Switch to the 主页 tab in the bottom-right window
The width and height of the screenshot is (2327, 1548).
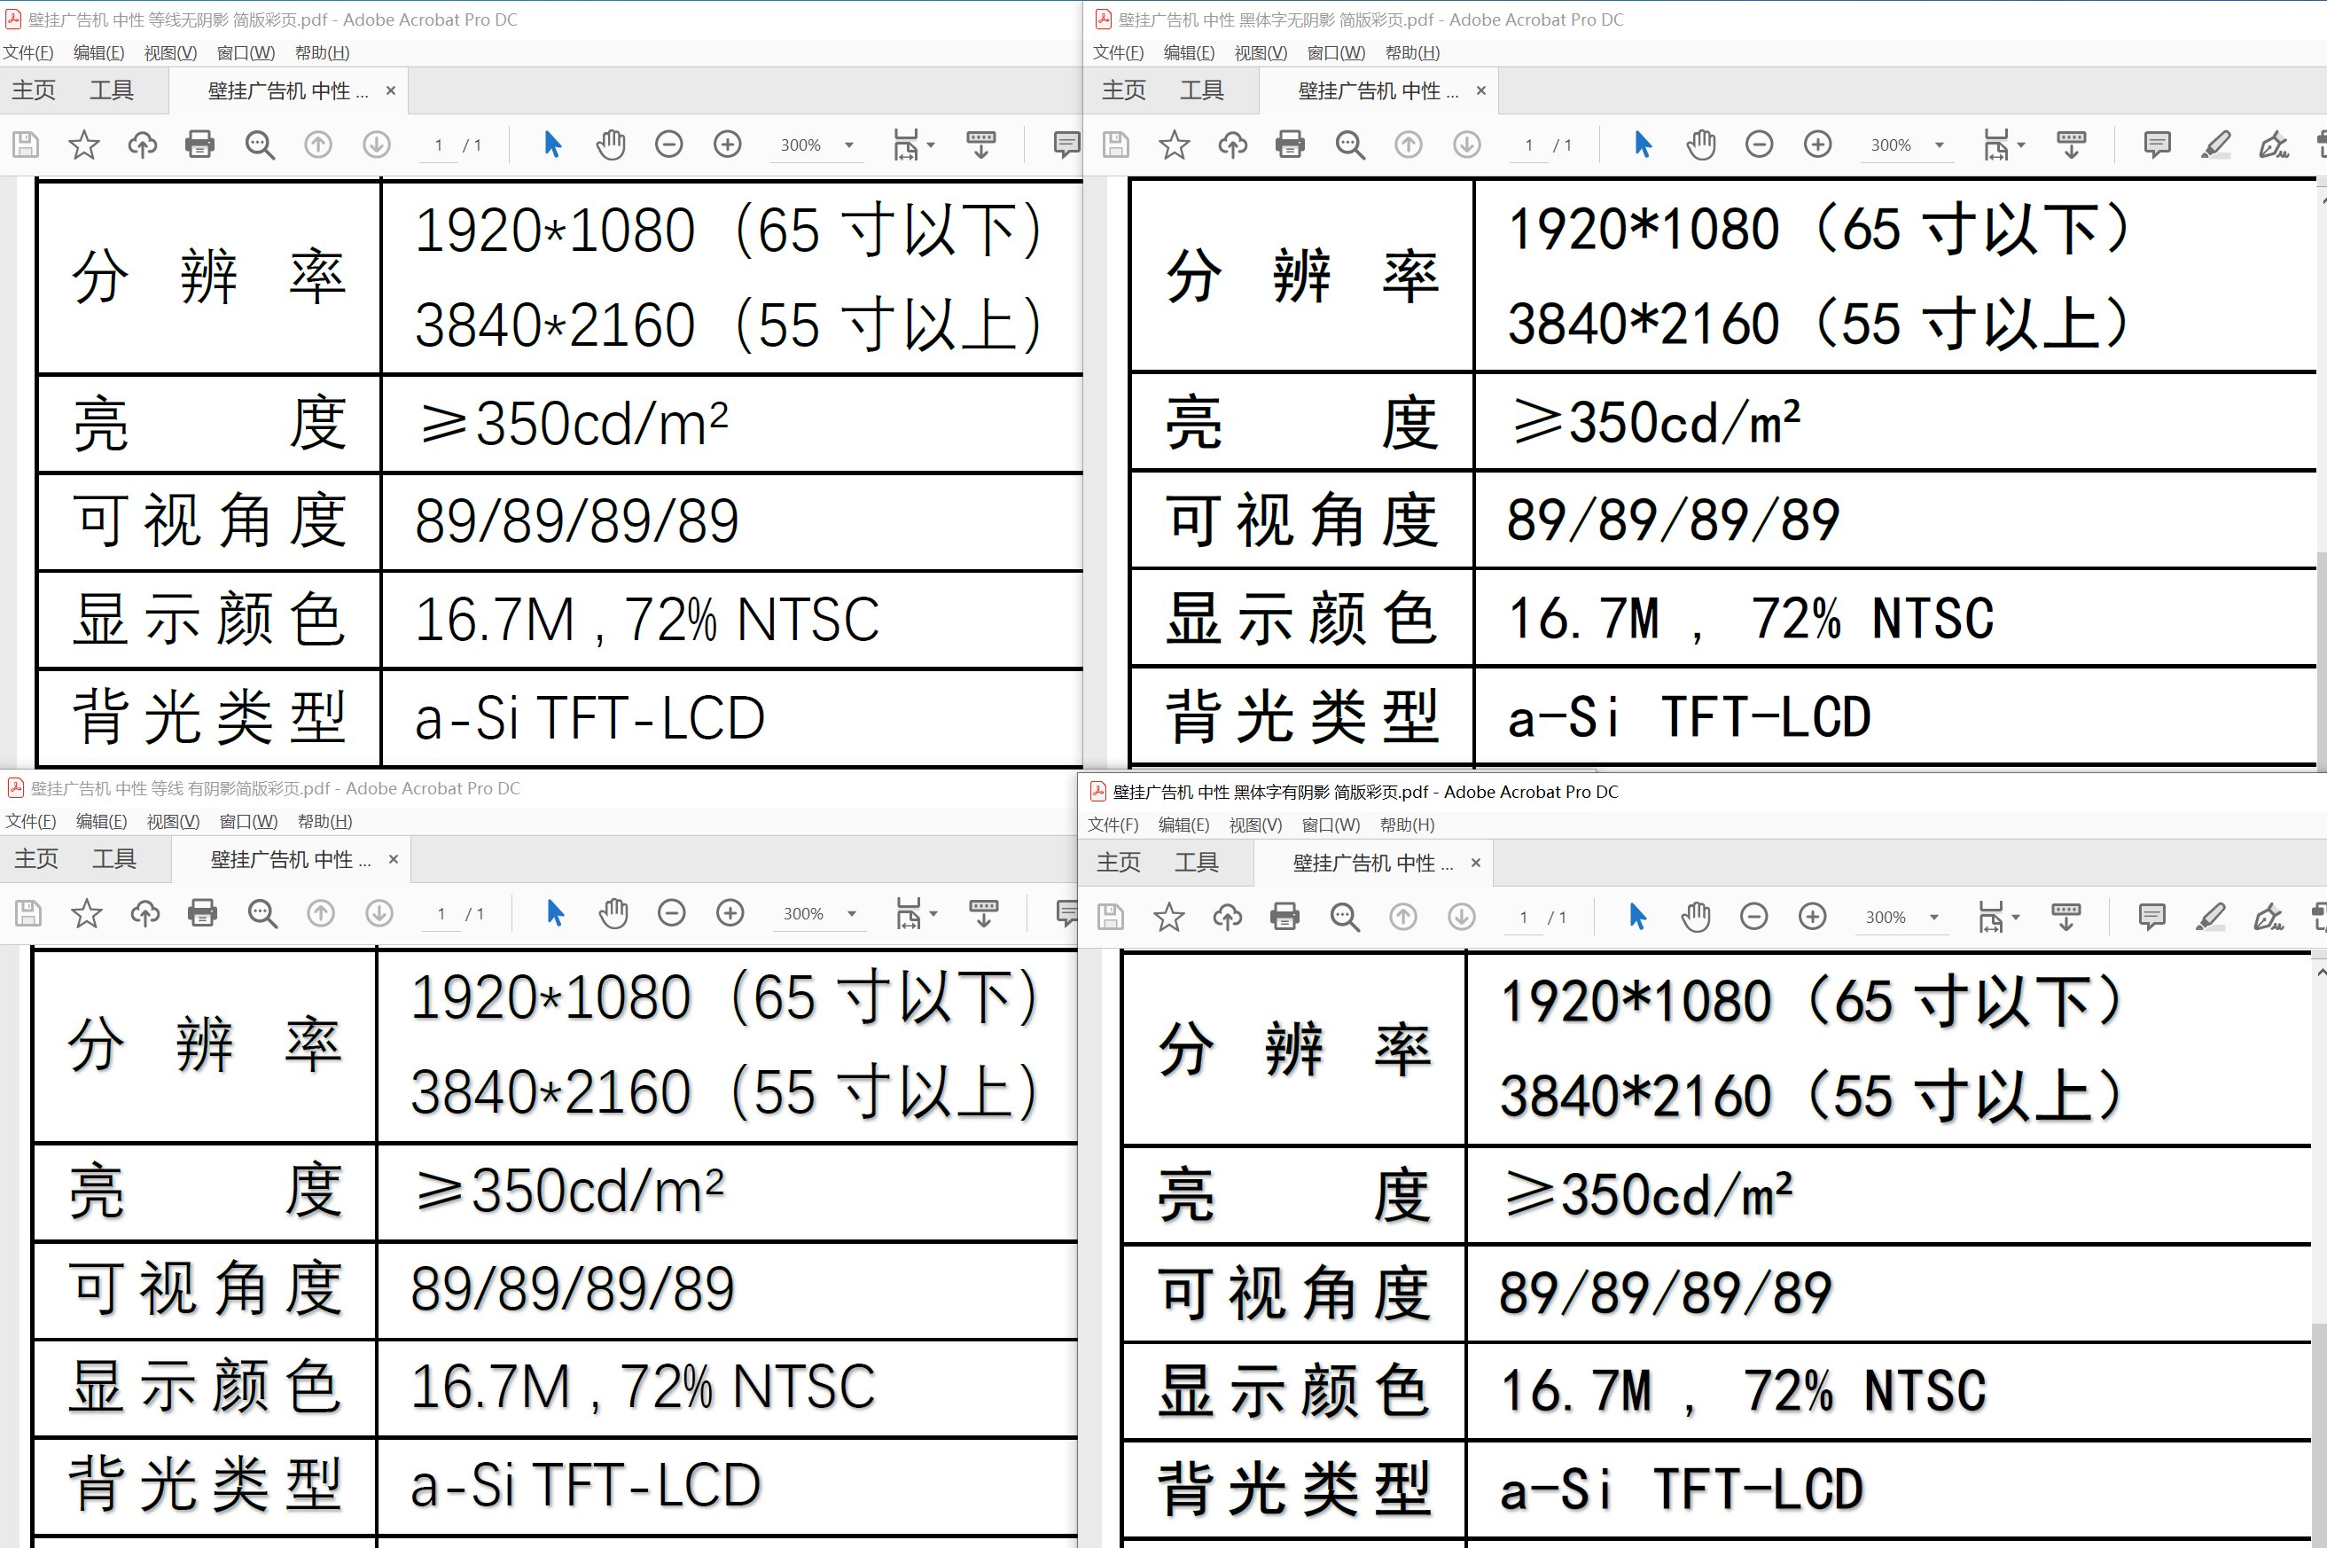[1119, 863]
